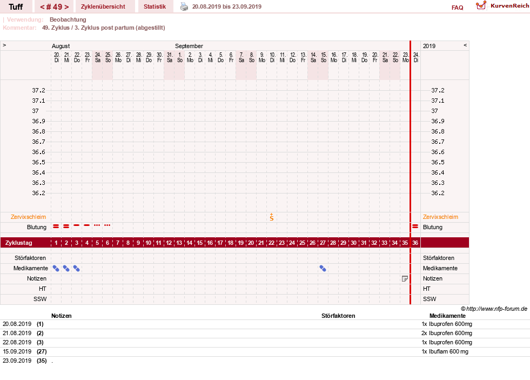Screen dimensions: 530x380
Task: Click the Beobachtung usage value
Action: pos(68,19)
